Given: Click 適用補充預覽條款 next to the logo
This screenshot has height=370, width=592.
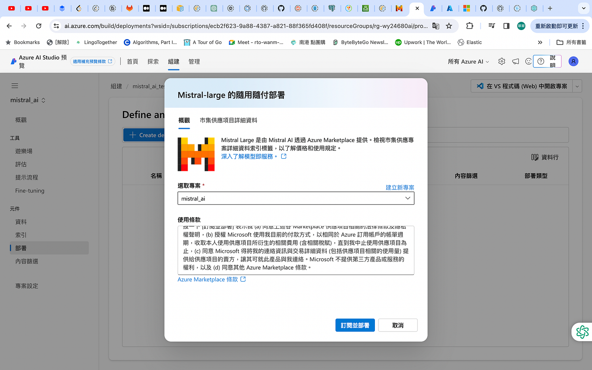Looking at the screenshot, I should click(x=92, y=62).
